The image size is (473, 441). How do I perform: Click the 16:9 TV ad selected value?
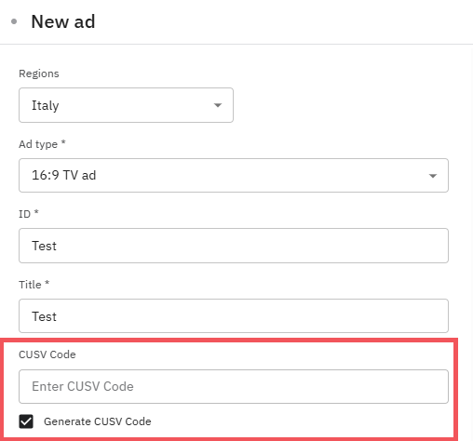point(64,175)
